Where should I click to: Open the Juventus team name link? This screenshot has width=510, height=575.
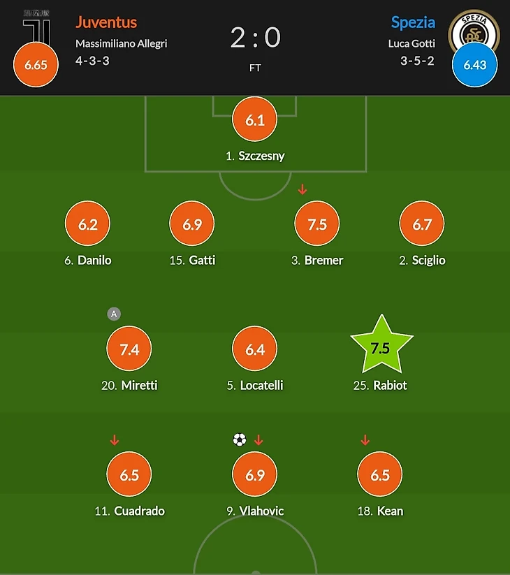point(106,22)
